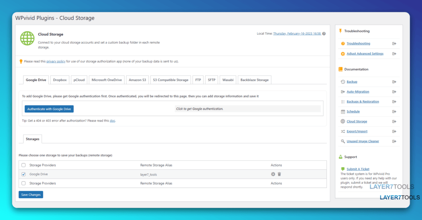This screenshot has width=422, height=220.
Task: Open the doc link in the tip
Action: pos(113,121)
